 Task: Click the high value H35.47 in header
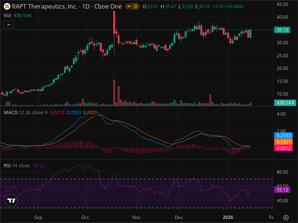[x=168, y=7]
